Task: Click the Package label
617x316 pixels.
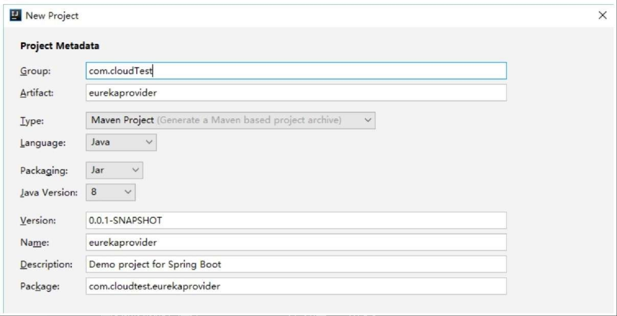Action: [40, 286]
